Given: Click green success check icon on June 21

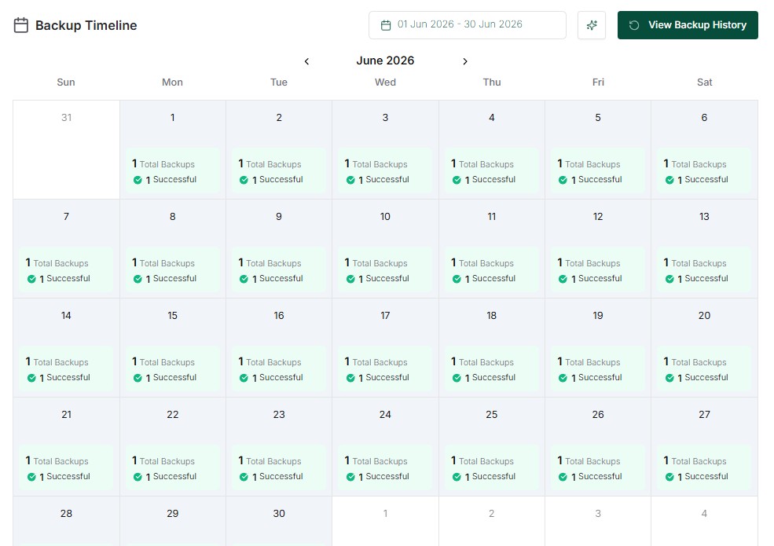Looking at the screenshot, I should pyautogui.click(x=31, y=477).
